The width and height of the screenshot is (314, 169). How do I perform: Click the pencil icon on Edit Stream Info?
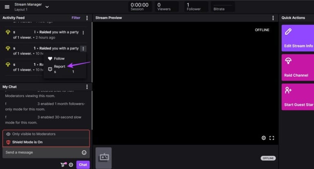click(x=288, y=31)
